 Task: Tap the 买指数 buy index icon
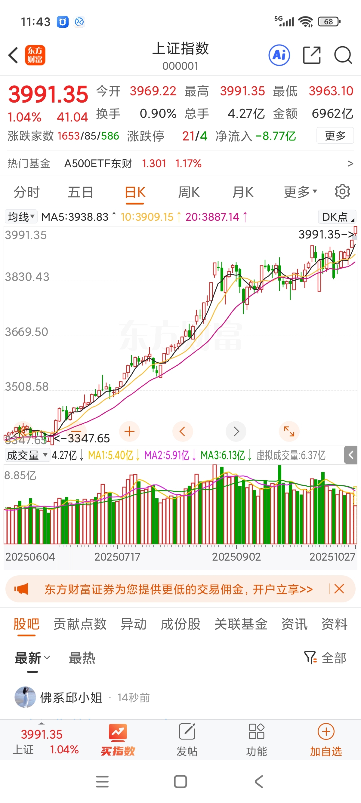click(x=118, y=740)
